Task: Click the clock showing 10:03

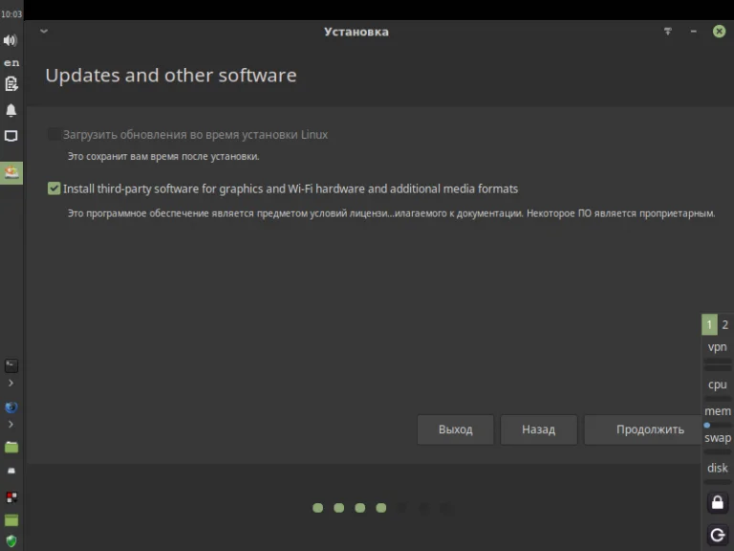Action: pos(11,14)
